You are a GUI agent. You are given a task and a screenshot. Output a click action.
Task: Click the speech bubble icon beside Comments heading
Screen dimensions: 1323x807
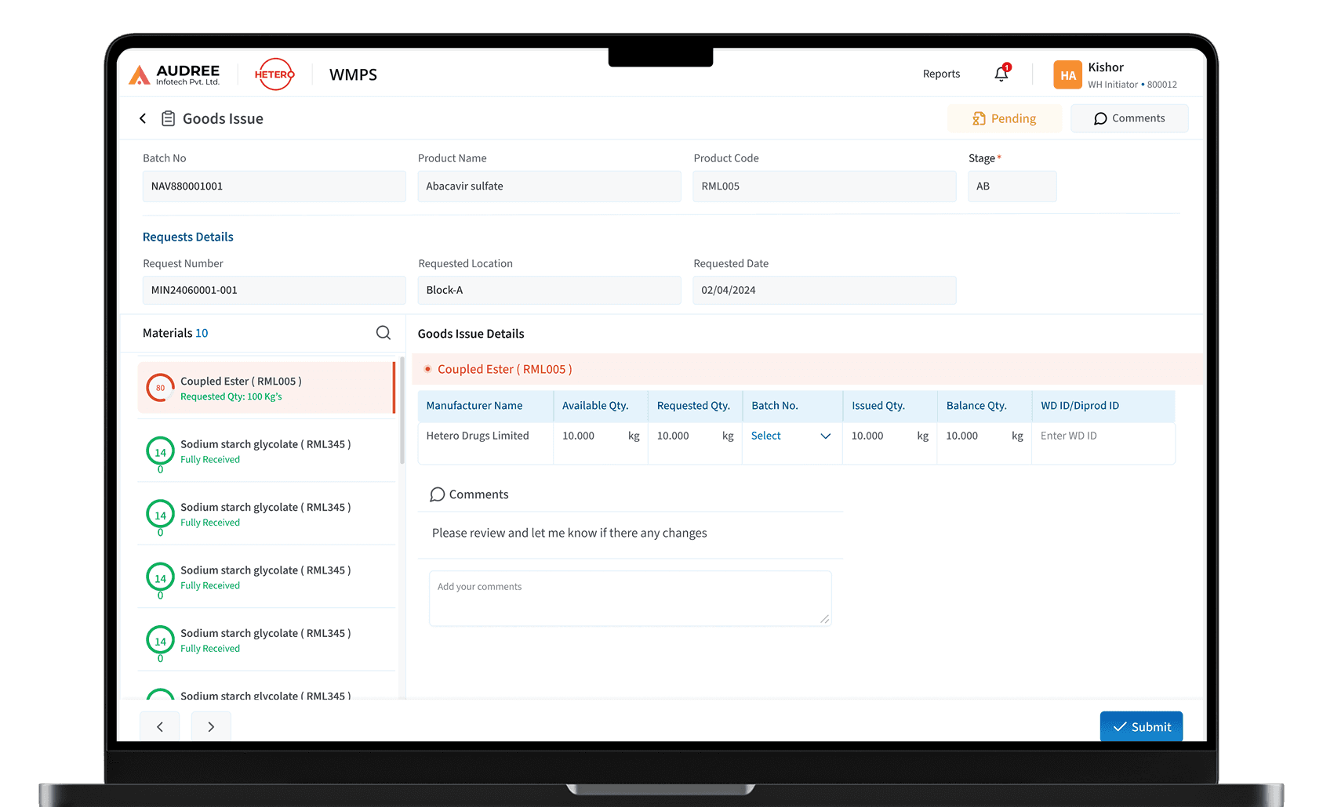pos(438,494)
